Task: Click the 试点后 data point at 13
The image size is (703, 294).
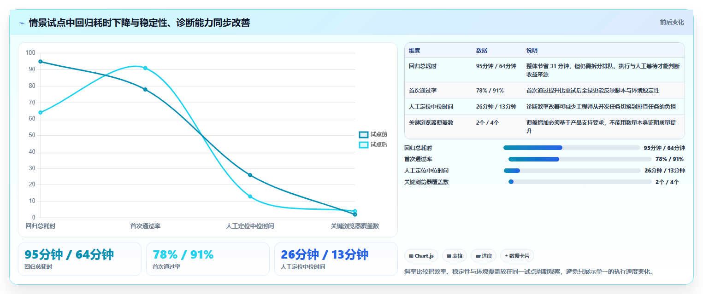Action: (250, 196)
